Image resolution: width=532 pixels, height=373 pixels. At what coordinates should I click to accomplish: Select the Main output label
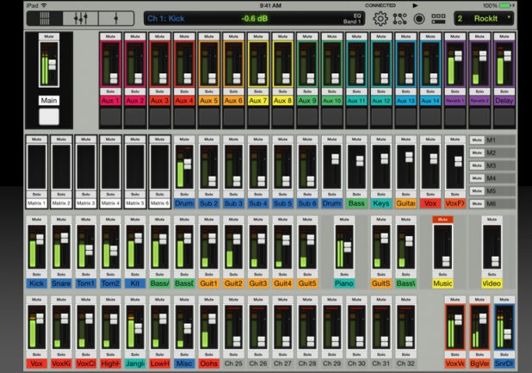coord(49,101)
